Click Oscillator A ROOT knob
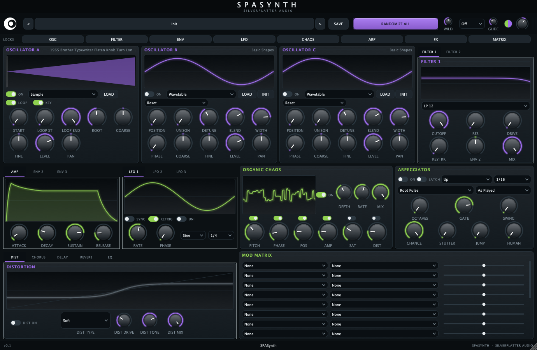537x350 pixels. click(97, 117)
